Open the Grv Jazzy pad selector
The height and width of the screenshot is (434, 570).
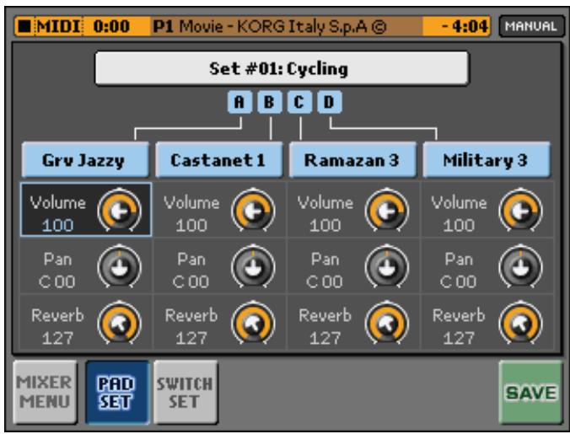(x=85, y=160)
